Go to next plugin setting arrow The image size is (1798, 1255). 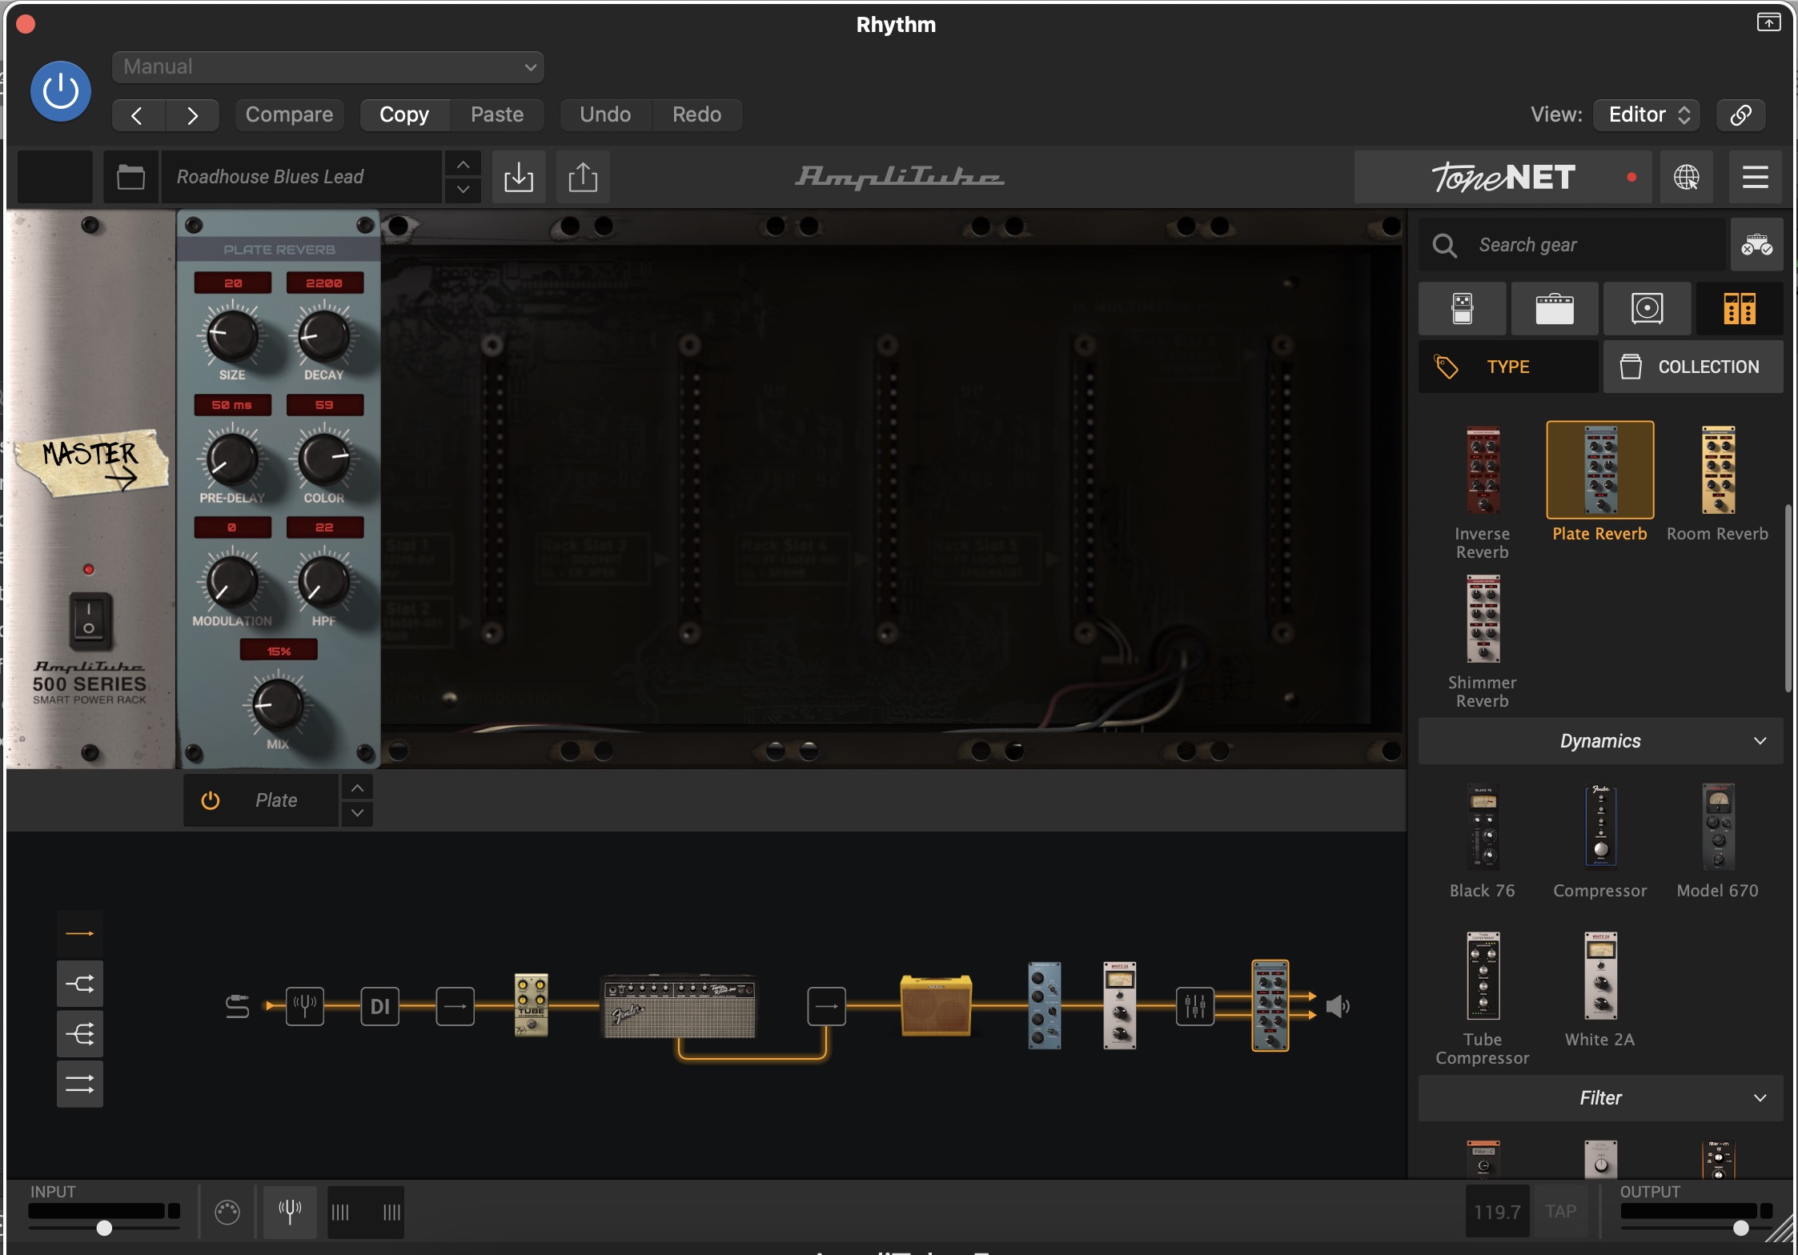click(x=192, y=115)
